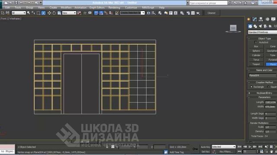
Task: Switch to the Hierarchy panel tab
Action: [261, 19]
